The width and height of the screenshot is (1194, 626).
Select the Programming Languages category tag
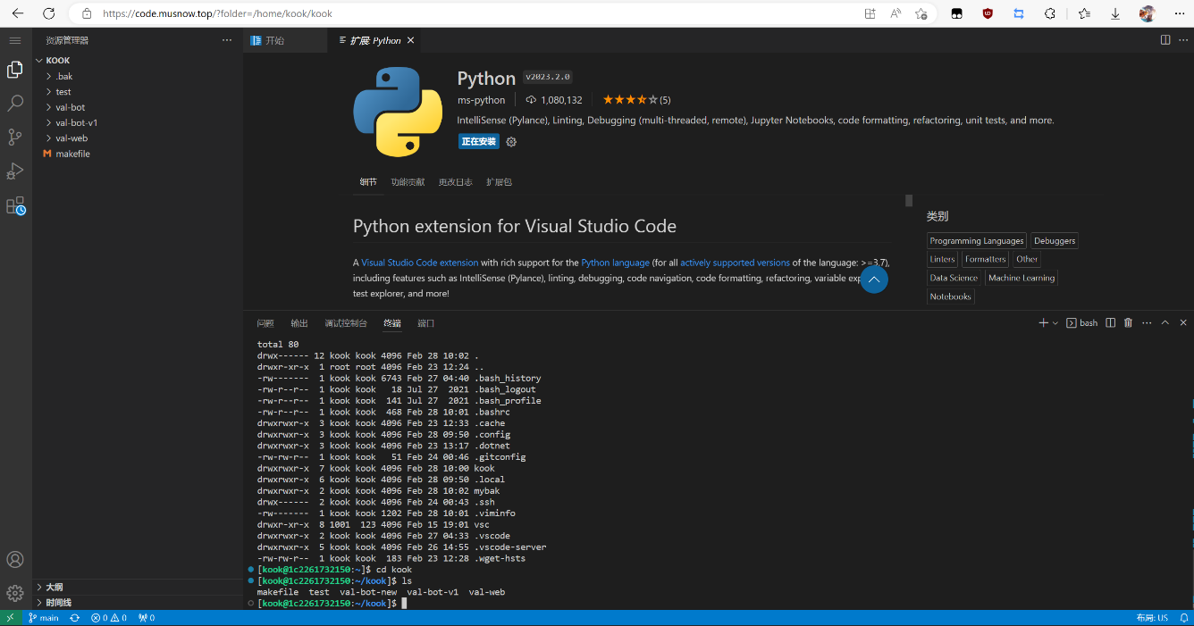tap(977, 241)
